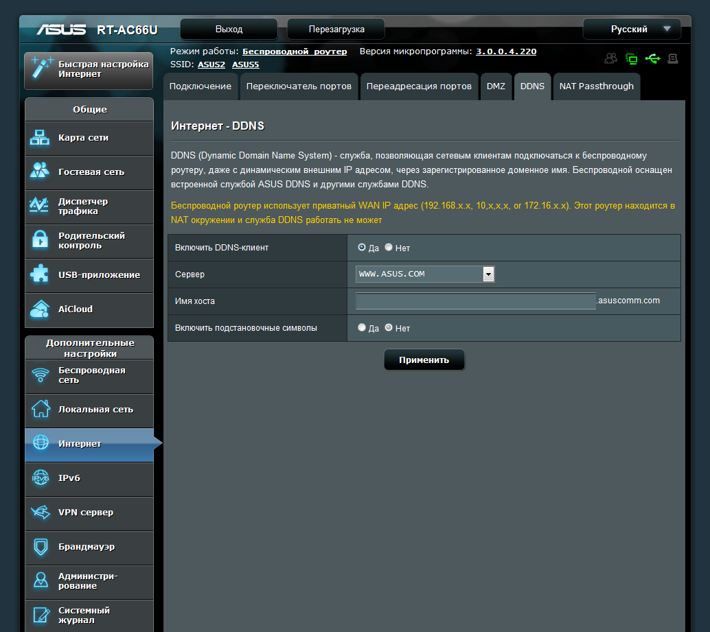Click Дополнительные настройки section header

[x=90, y=348]
